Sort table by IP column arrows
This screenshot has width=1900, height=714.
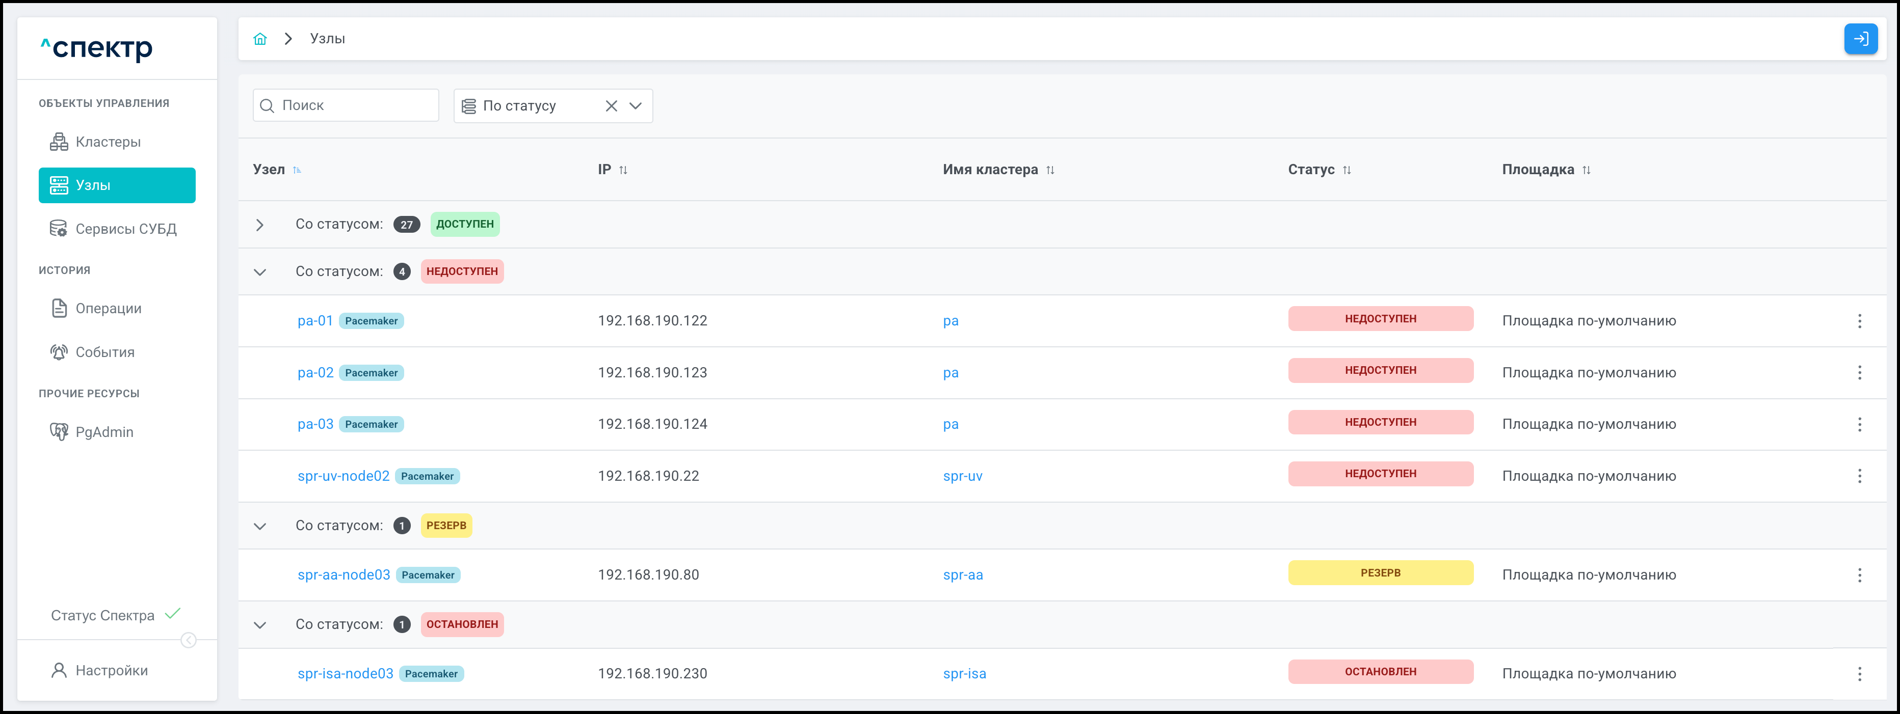point(623,170)
